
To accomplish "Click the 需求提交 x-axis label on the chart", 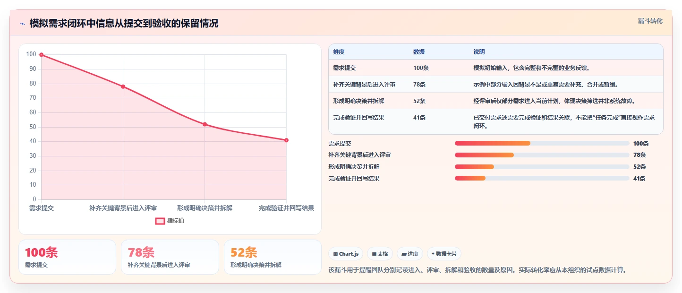I will 42,208.
